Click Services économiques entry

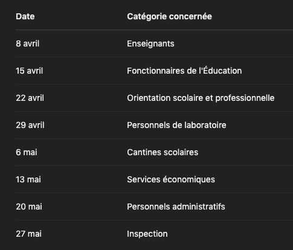[171, 179]
